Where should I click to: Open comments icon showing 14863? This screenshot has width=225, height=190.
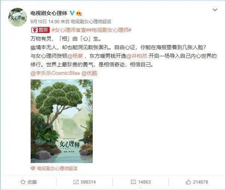(x=133, y=182)
